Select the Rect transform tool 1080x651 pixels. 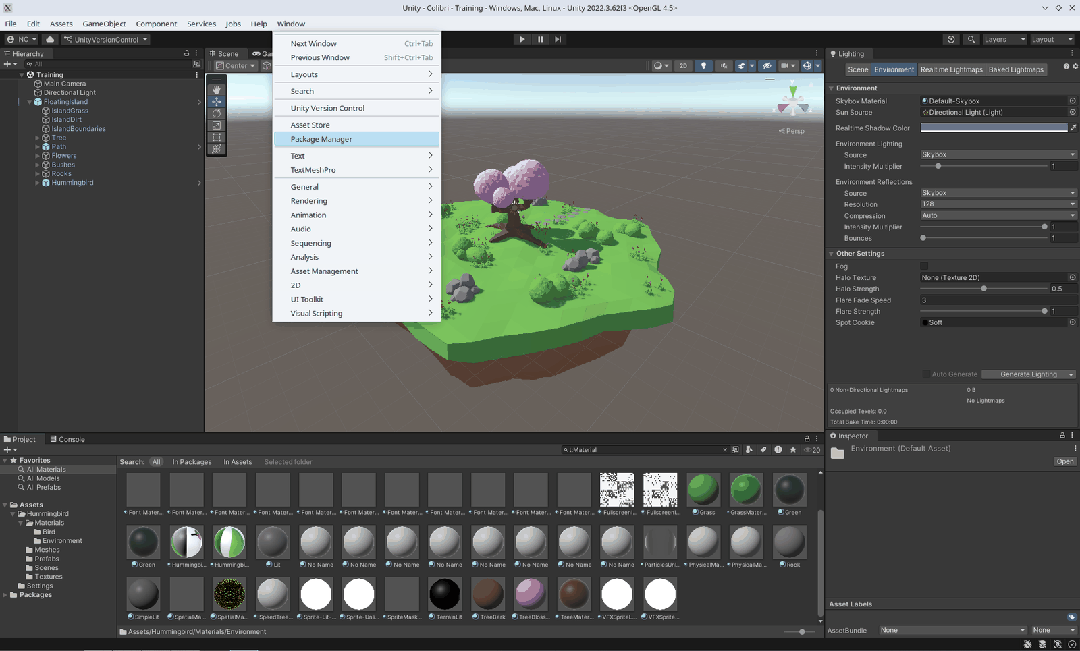[x=216, y=137]
